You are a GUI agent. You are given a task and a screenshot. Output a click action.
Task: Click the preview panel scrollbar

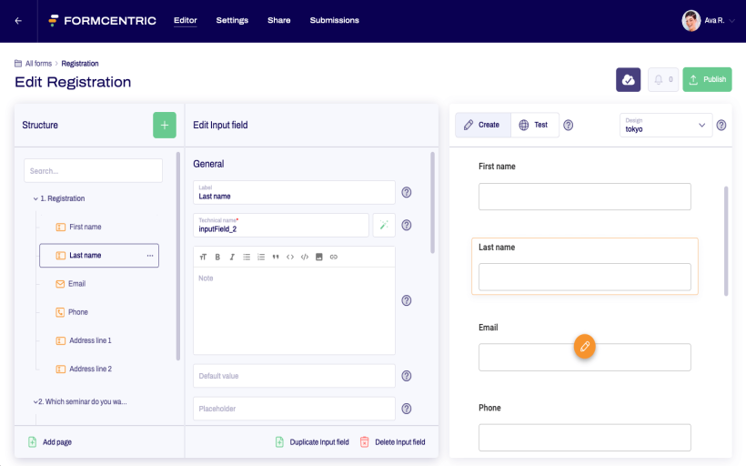point(726,241)
